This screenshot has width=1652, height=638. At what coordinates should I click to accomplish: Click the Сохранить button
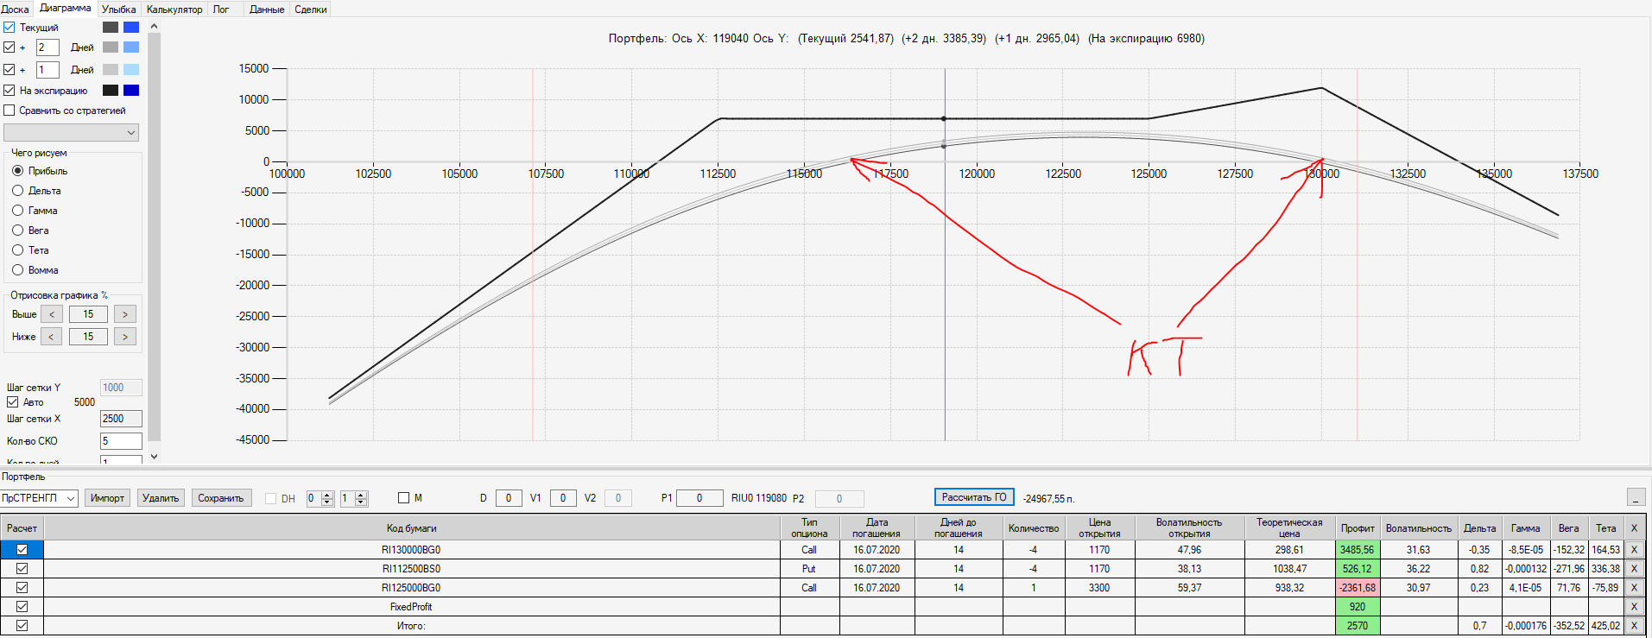pos(221,498)
